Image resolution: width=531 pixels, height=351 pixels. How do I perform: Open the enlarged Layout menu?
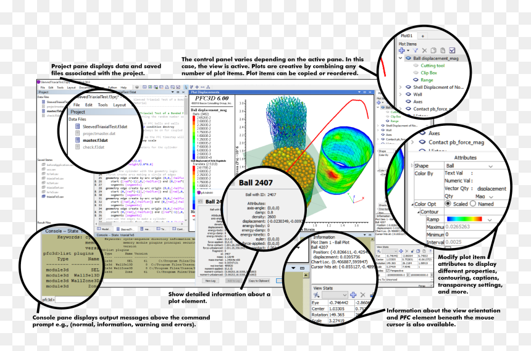coord(119,105)
